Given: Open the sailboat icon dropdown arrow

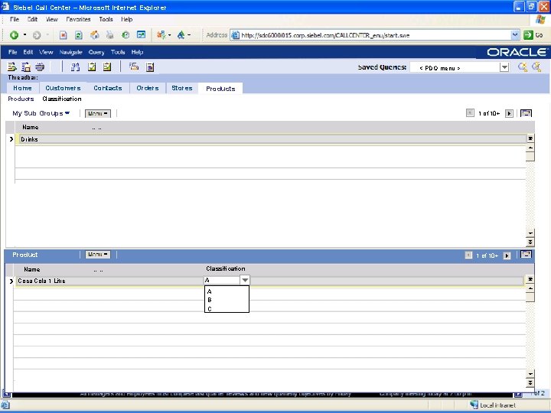Looking at the screenshot, I should click(x=189, y=34).
